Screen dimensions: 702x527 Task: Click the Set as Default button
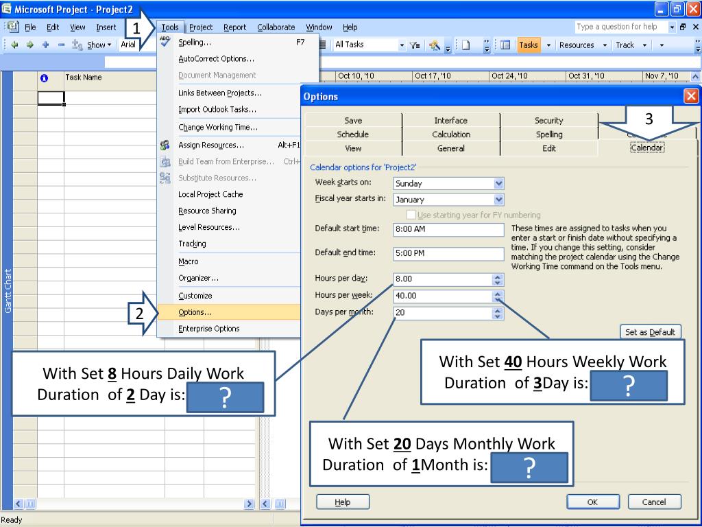pos(650,332)
